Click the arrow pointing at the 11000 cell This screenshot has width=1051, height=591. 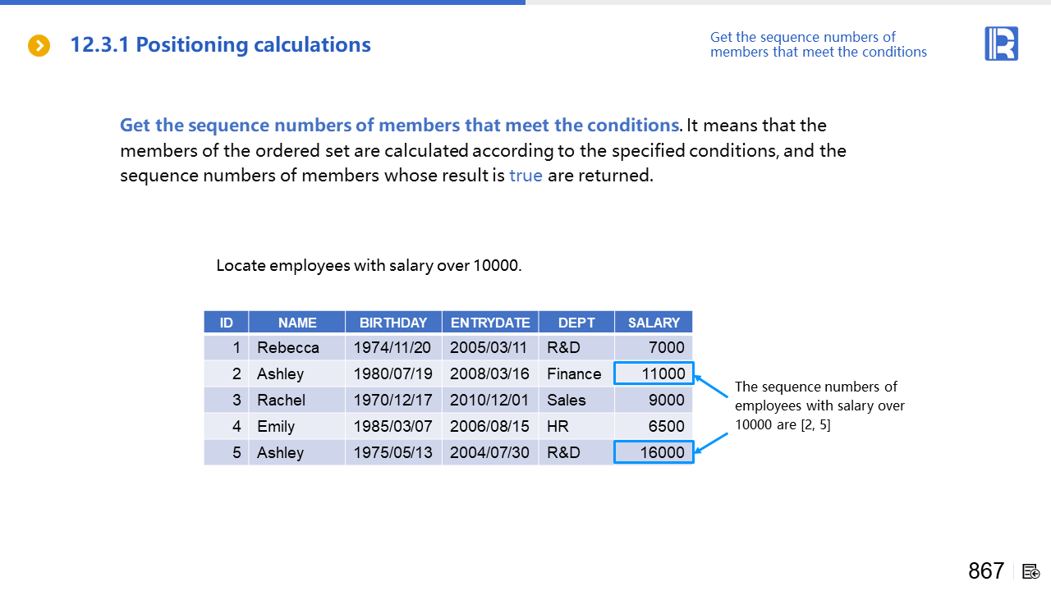pos(713,387)
